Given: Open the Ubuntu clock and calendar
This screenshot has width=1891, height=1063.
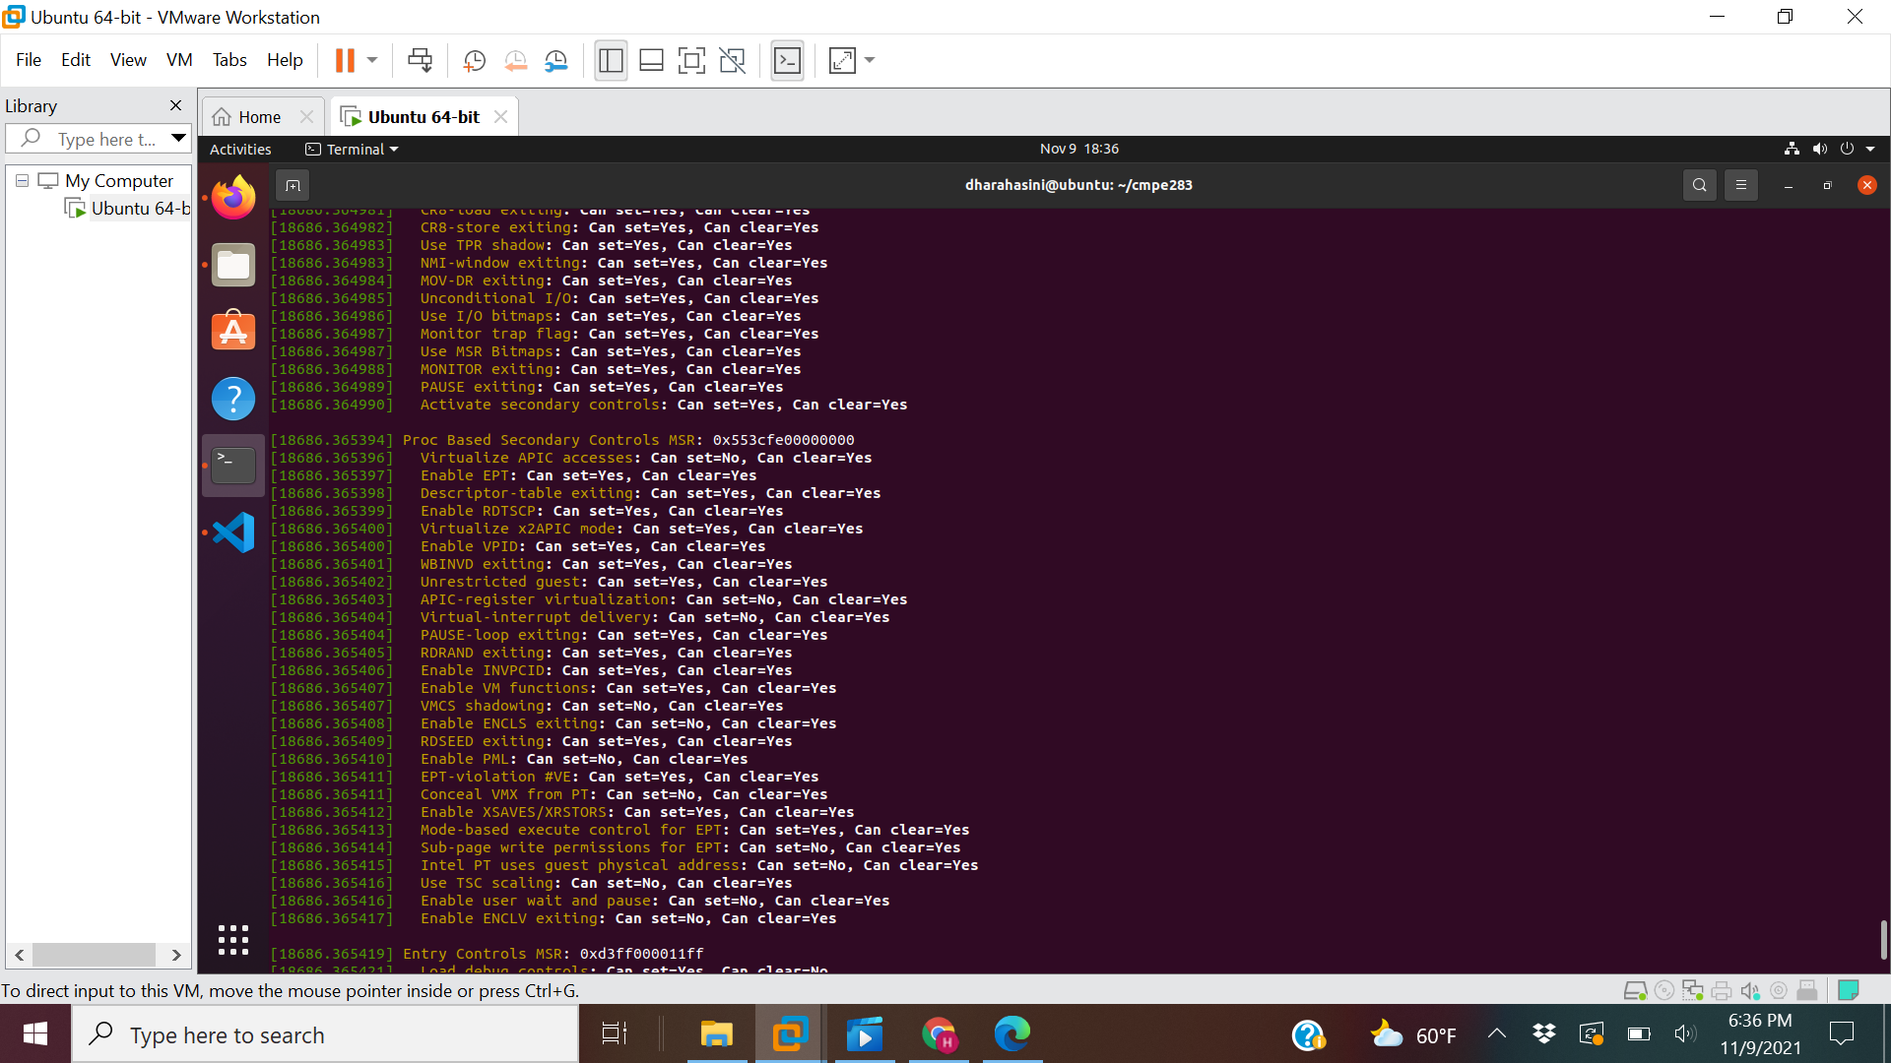Looking at the screenshot, I should pos(1079,149).
